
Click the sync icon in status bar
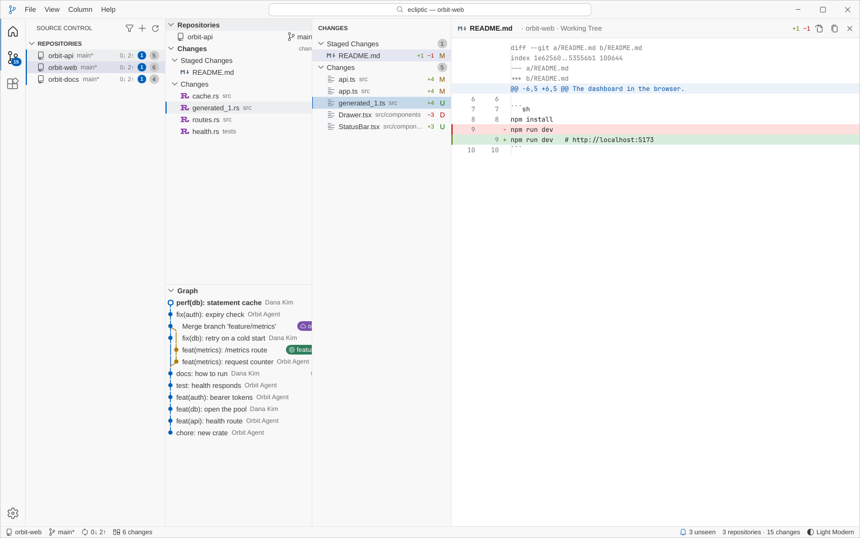tap(85, 532)
